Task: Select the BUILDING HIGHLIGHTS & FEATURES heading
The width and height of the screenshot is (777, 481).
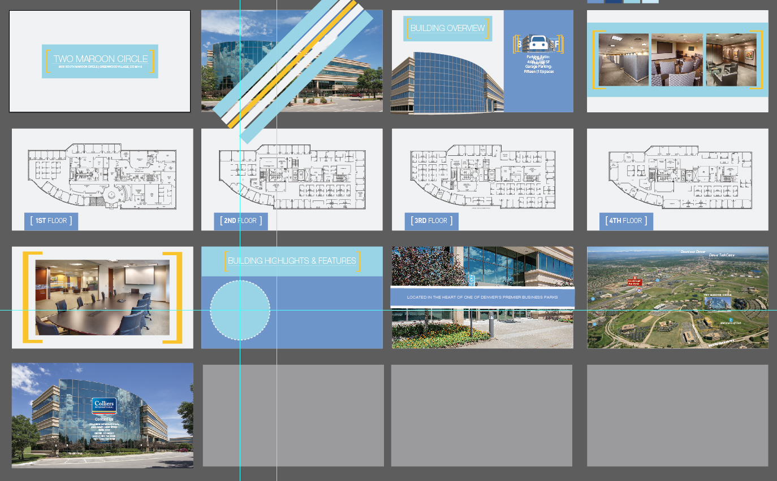Action: [292, 261]
